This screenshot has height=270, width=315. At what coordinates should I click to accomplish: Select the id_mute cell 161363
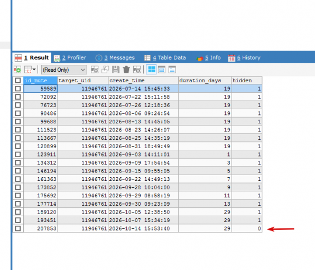click(x=40, y=179)
